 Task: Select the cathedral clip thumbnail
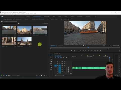[24, 30]
